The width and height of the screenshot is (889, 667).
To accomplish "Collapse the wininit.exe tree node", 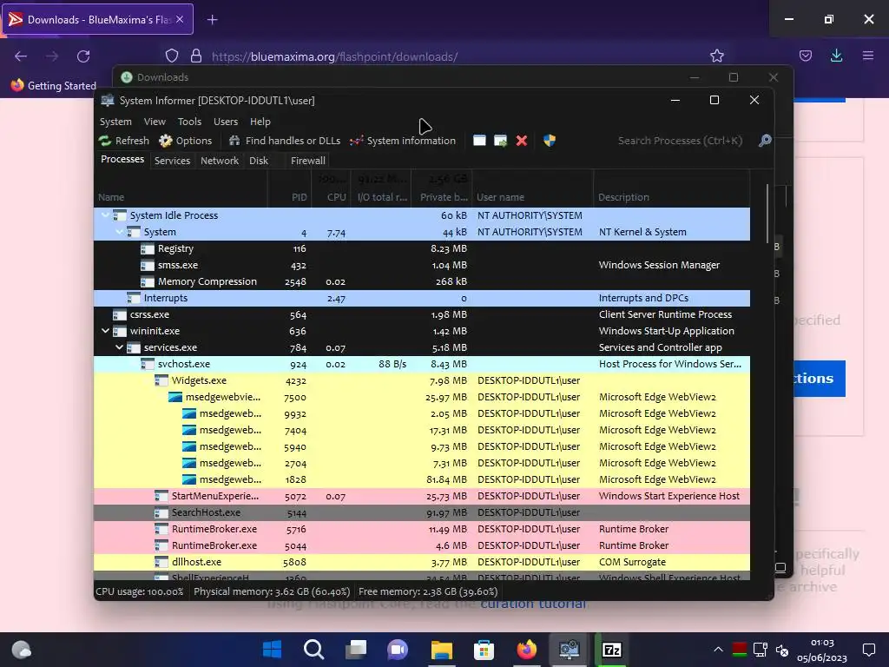I will pos(105,331).
